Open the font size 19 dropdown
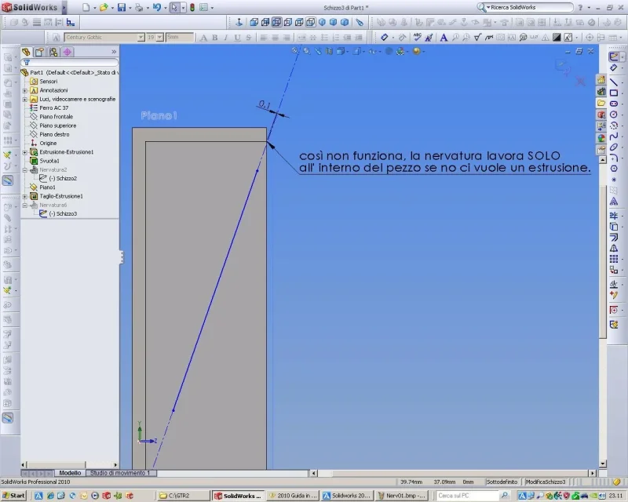The image size is (628, 502). (x=160, y=37)
